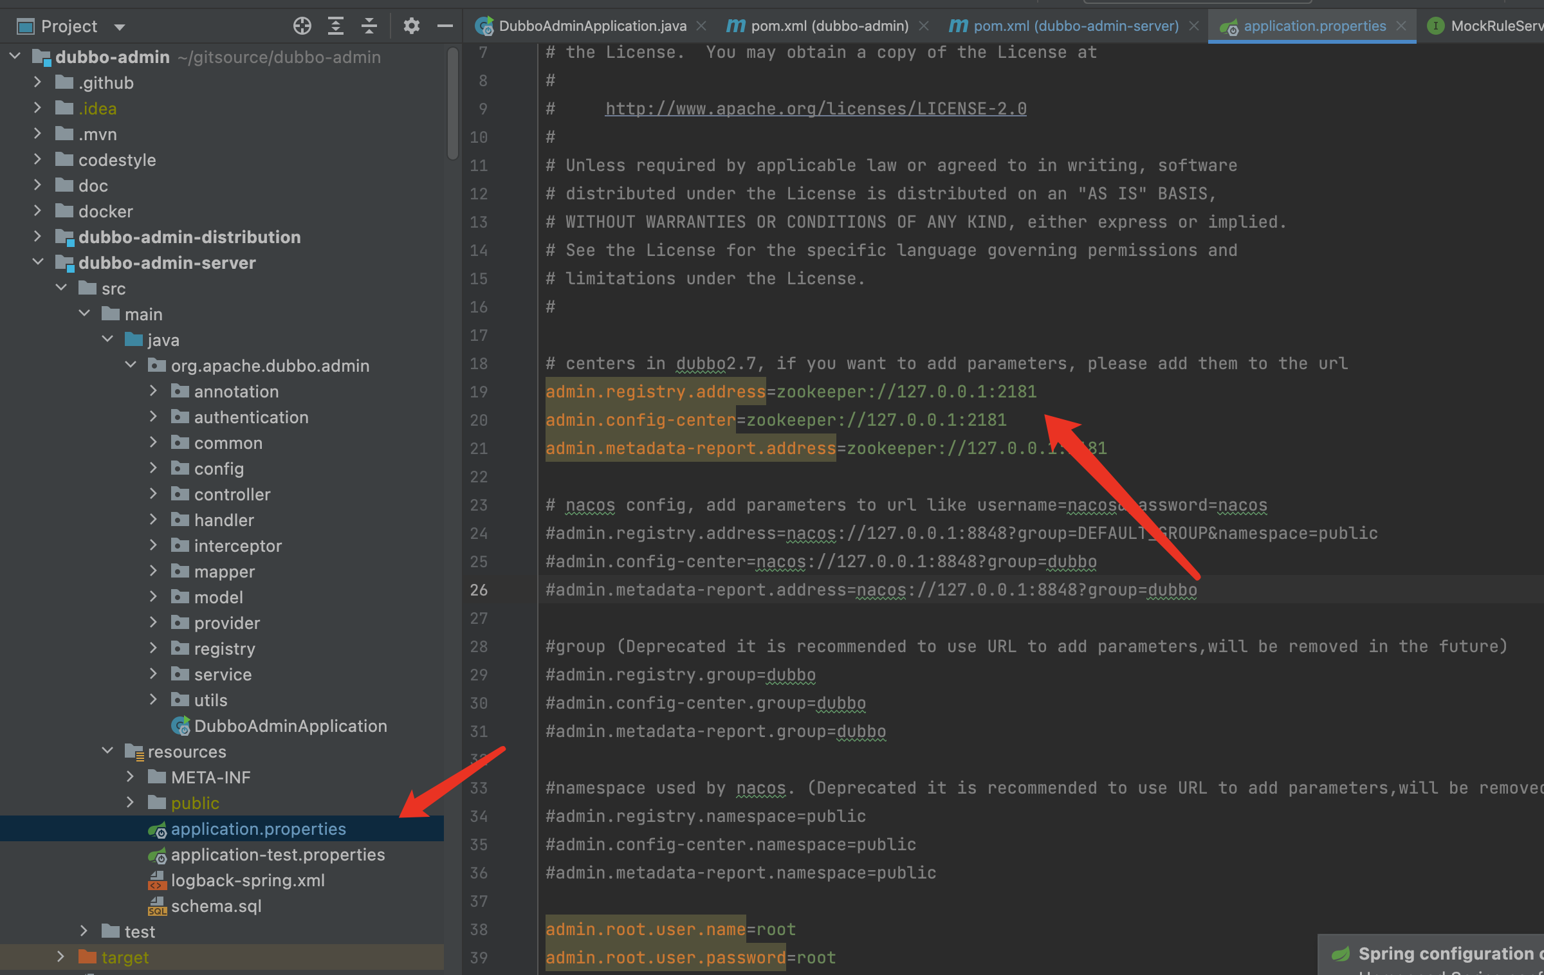Click the schema.sql file icon
Image resolution: width=1544 pixels, height=975 pixels.
158,906
